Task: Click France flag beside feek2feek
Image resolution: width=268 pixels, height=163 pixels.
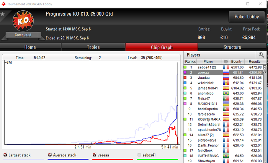Action: [226, 150]
